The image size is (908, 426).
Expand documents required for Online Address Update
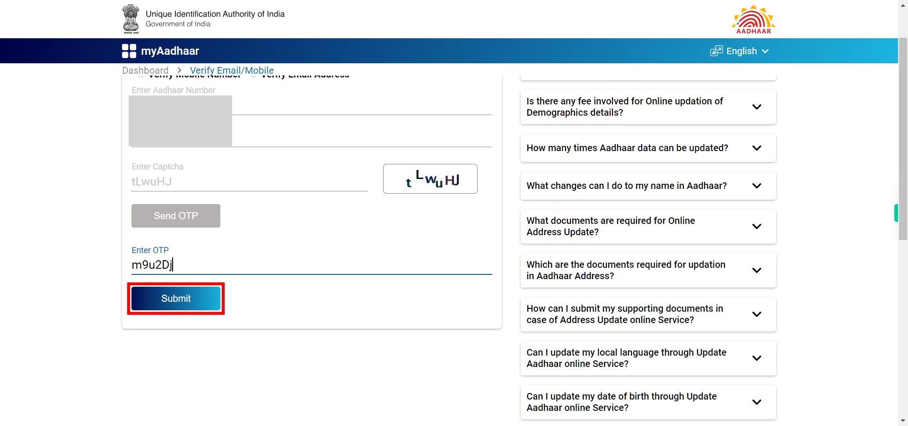pyautogui.click(x=648, y=226)
